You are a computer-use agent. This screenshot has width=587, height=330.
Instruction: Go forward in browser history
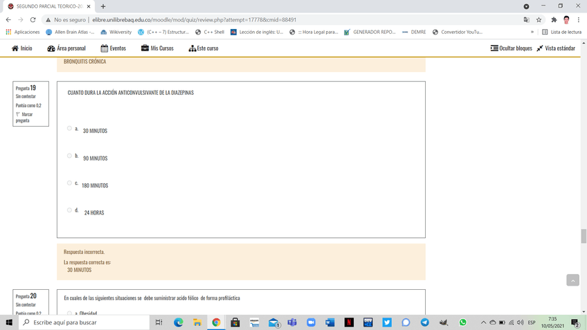pos(21,20)
